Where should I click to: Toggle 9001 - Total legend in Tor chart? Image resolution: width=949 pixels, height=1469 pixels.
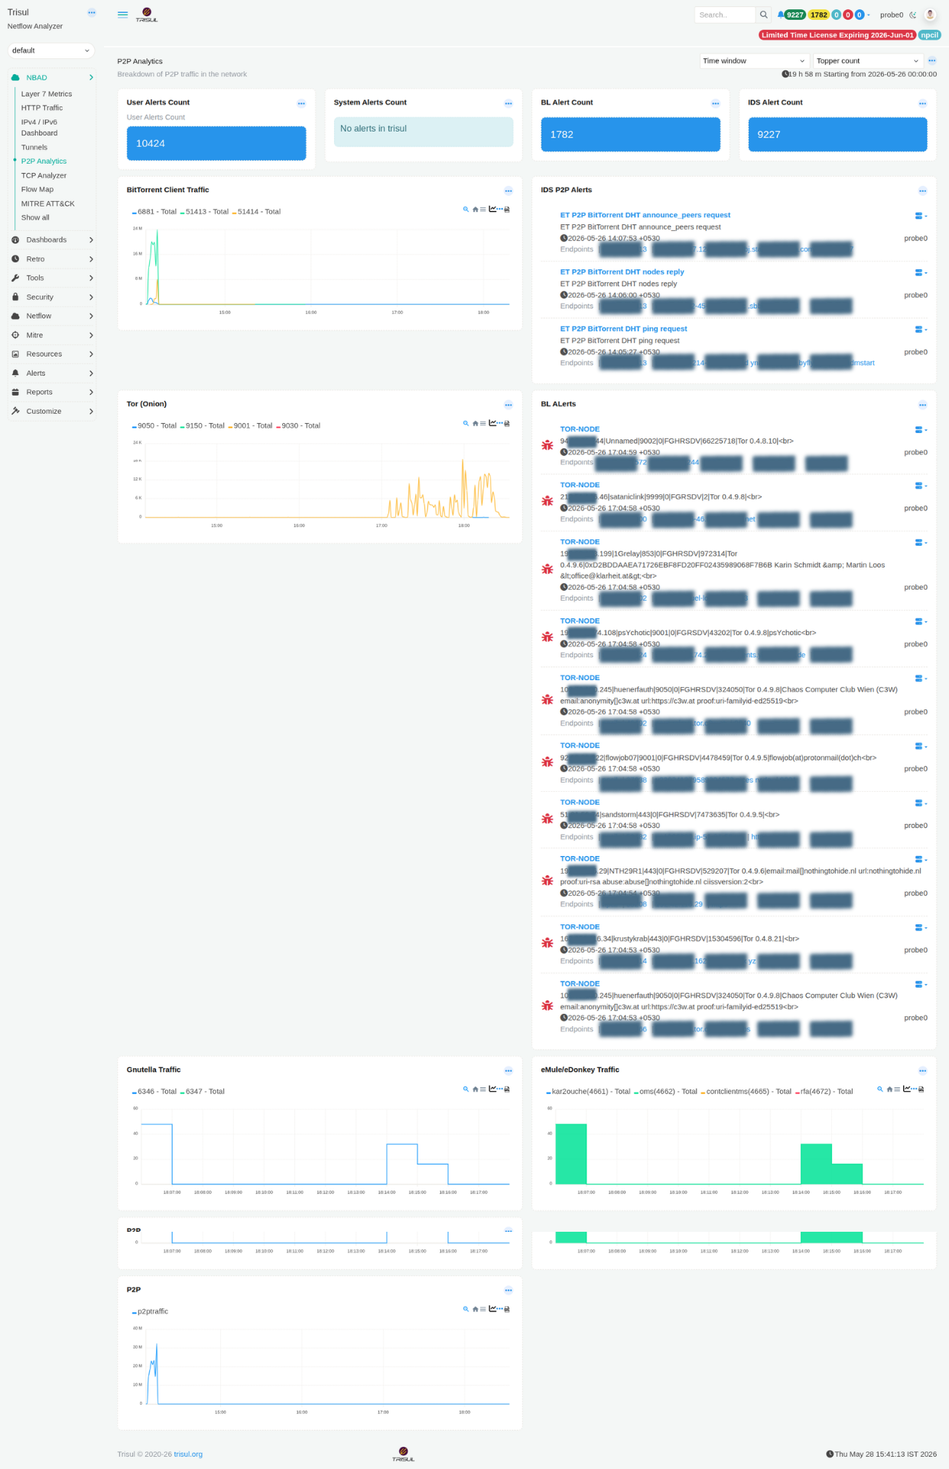(x=250, y=426)
